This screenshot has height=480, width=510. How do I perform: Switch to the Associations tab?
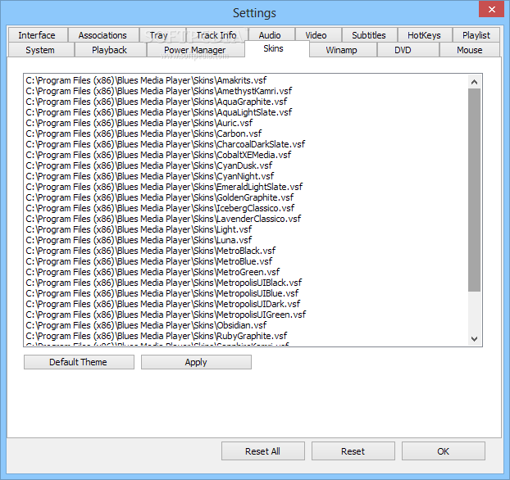click(103, 35)
